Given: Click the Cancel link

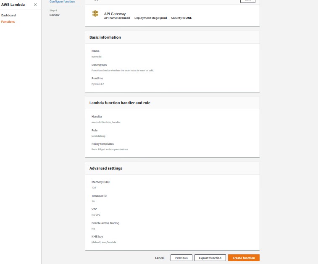Looking at the screenshot, I should point(160,258).
